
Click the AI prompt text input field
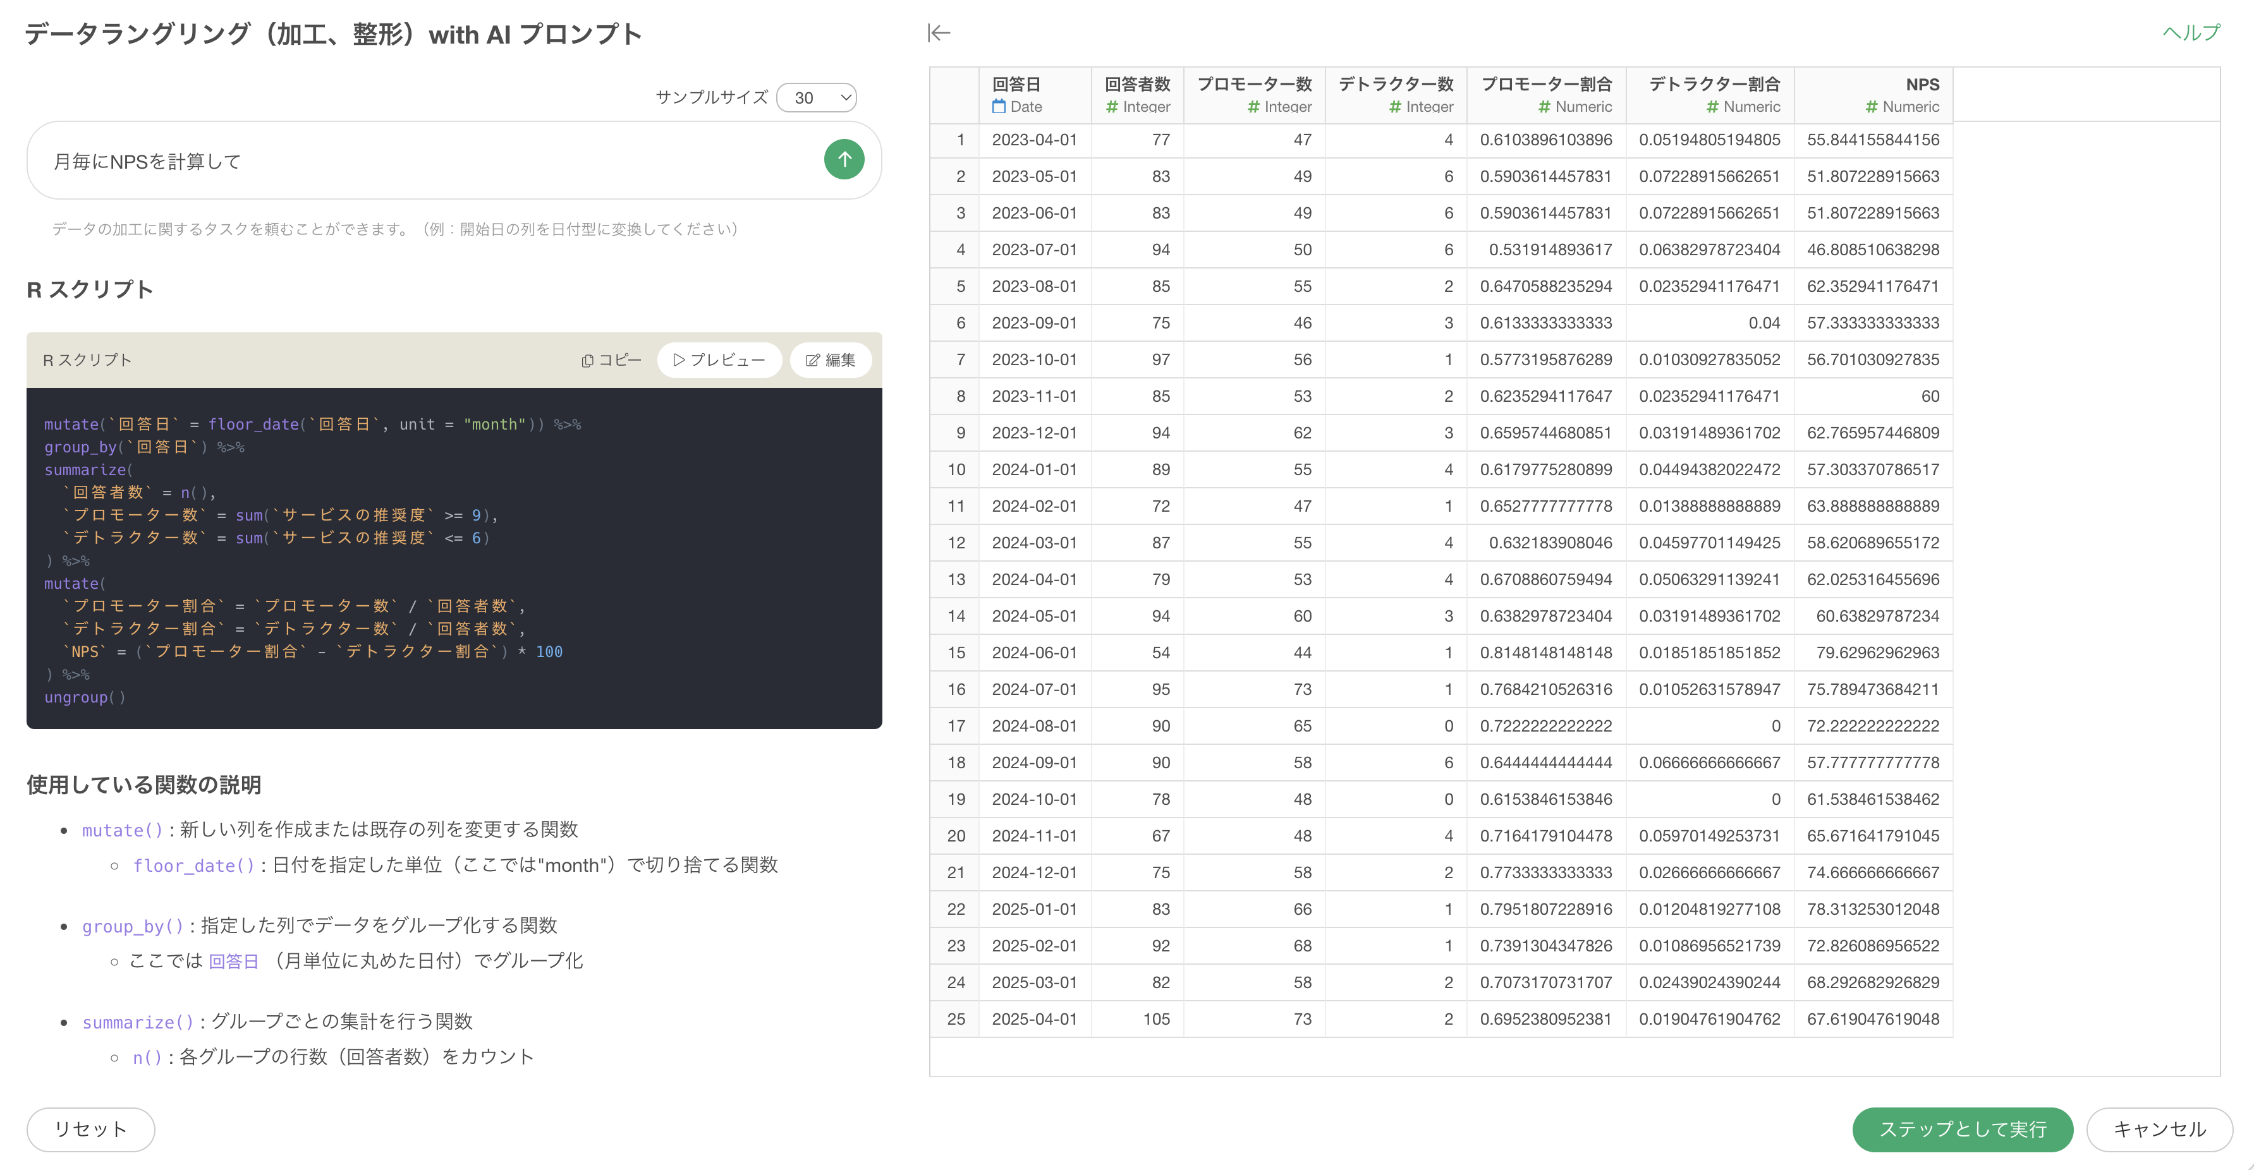pyautogui.click(x=429, y=162)
